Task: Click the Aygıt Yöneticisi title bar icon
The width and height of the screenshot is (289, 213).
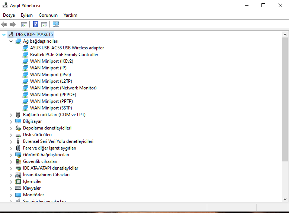Action: click(x=5, y=5)
